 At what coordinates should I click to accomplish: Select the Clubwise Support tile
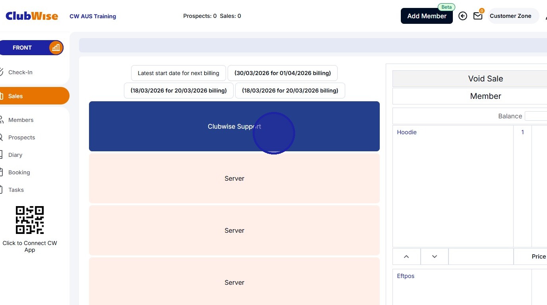[234, 126]
